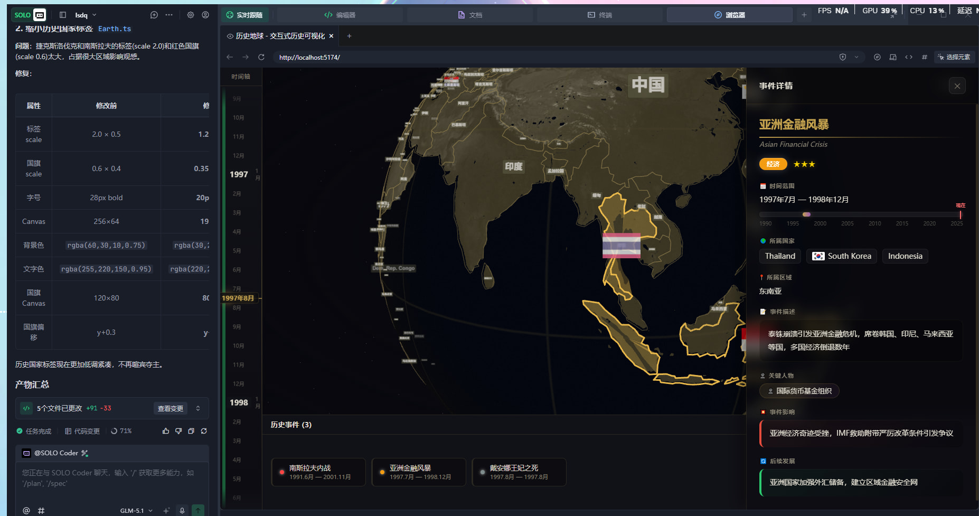This screenshot has width=979, height=516.
Task: Expand the lsdq project dropdown
Action: click(x=86, y=15)
